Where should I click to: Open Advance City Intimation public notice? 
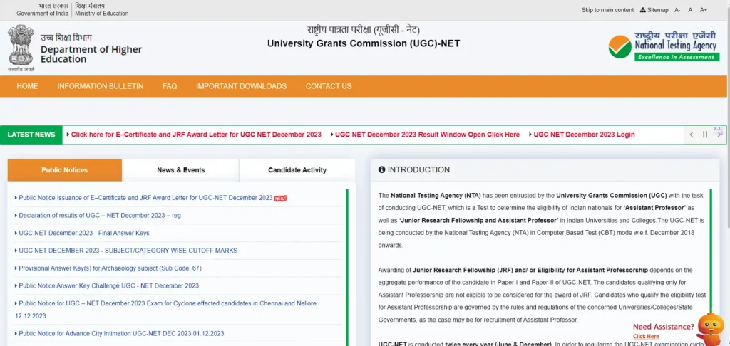pyautogui.click(x=121, y=333)
